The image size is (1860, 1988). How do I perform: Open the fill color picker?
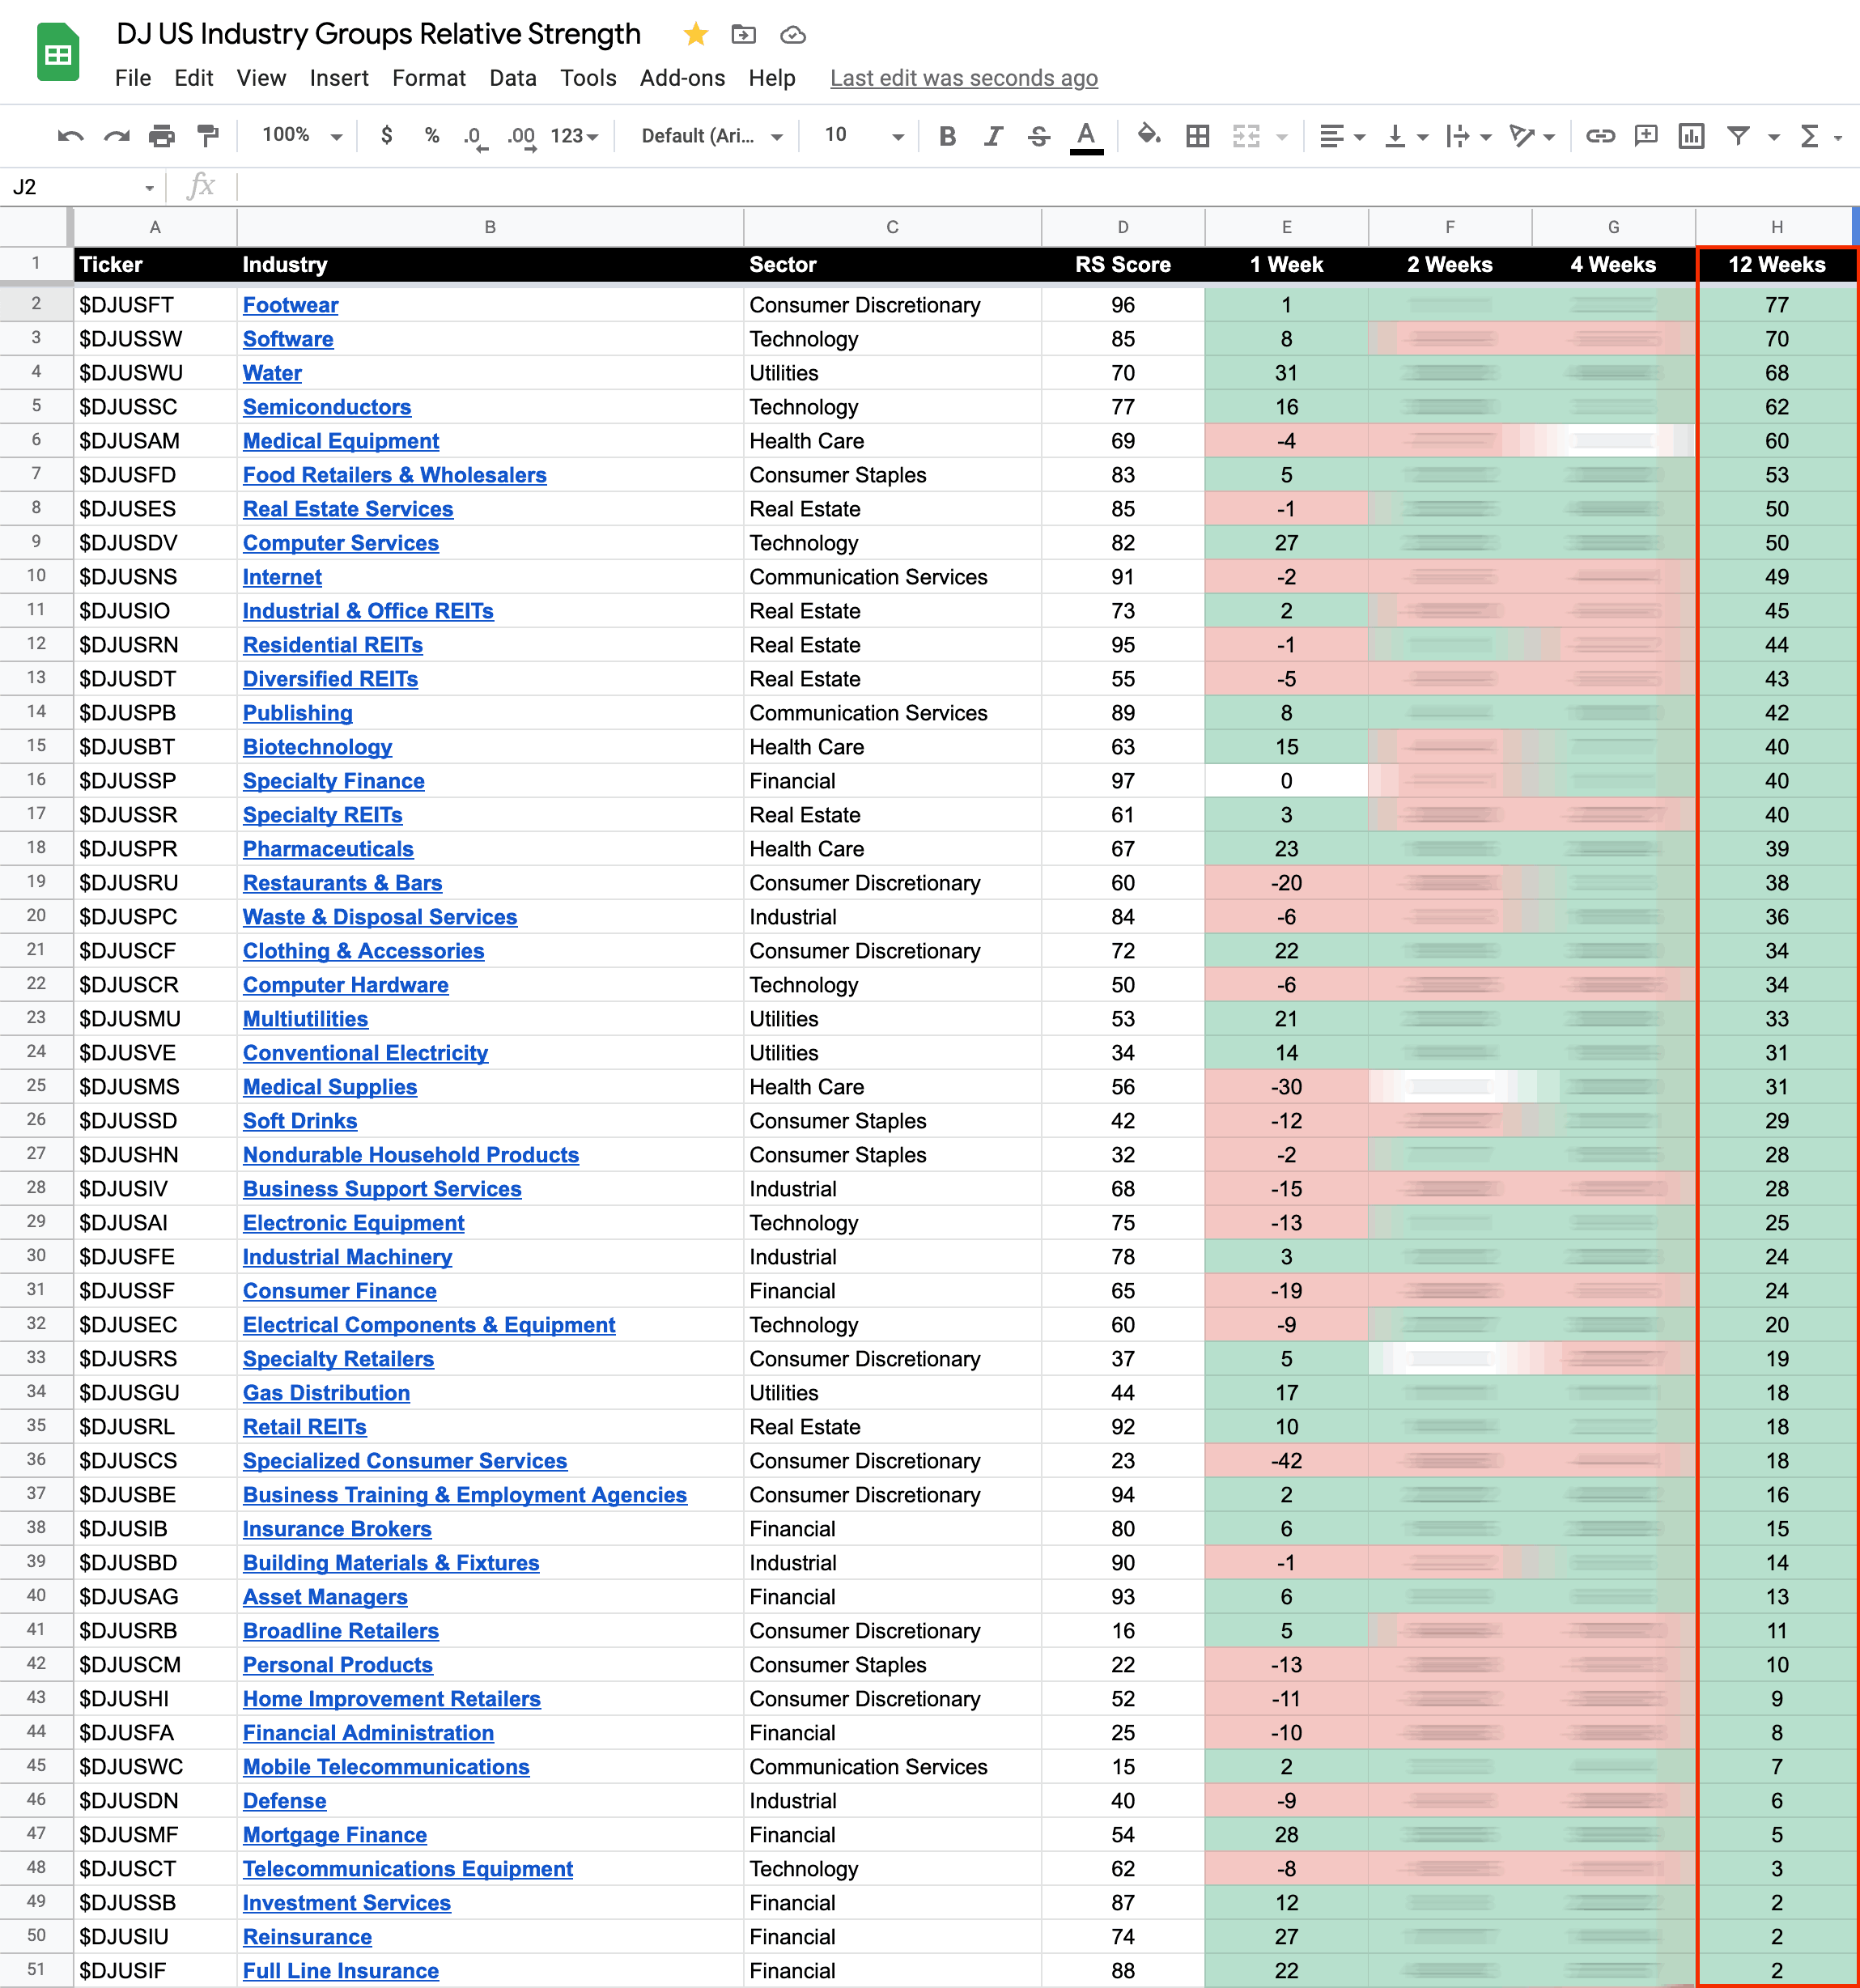(x=1149, y=135)
